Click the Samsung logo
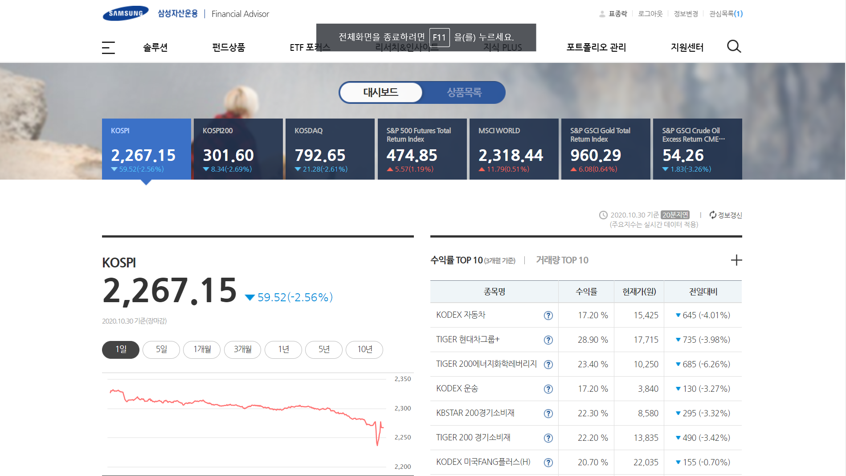This screenshot has height=476, width=846. (x=126, y=13)
